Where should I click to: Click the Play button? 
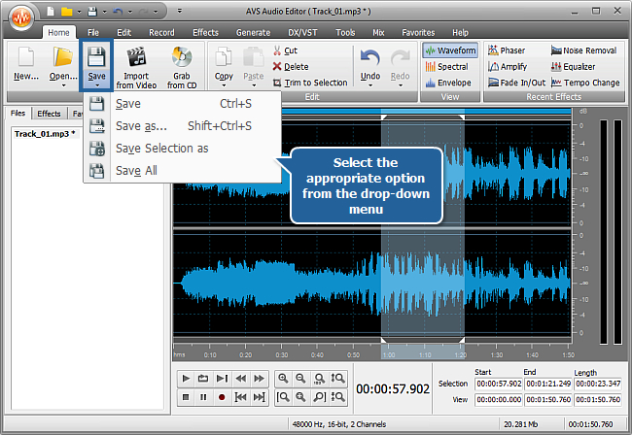pyautogui.click(x=186, y=379)
